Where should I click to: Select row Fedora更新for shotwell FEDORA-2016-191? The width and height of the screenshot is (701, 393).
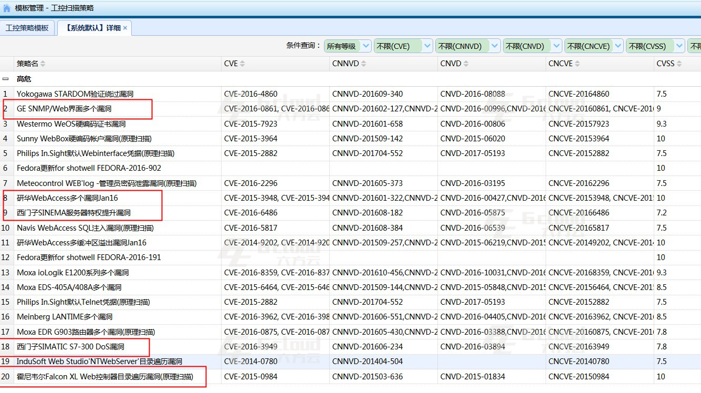350,257
